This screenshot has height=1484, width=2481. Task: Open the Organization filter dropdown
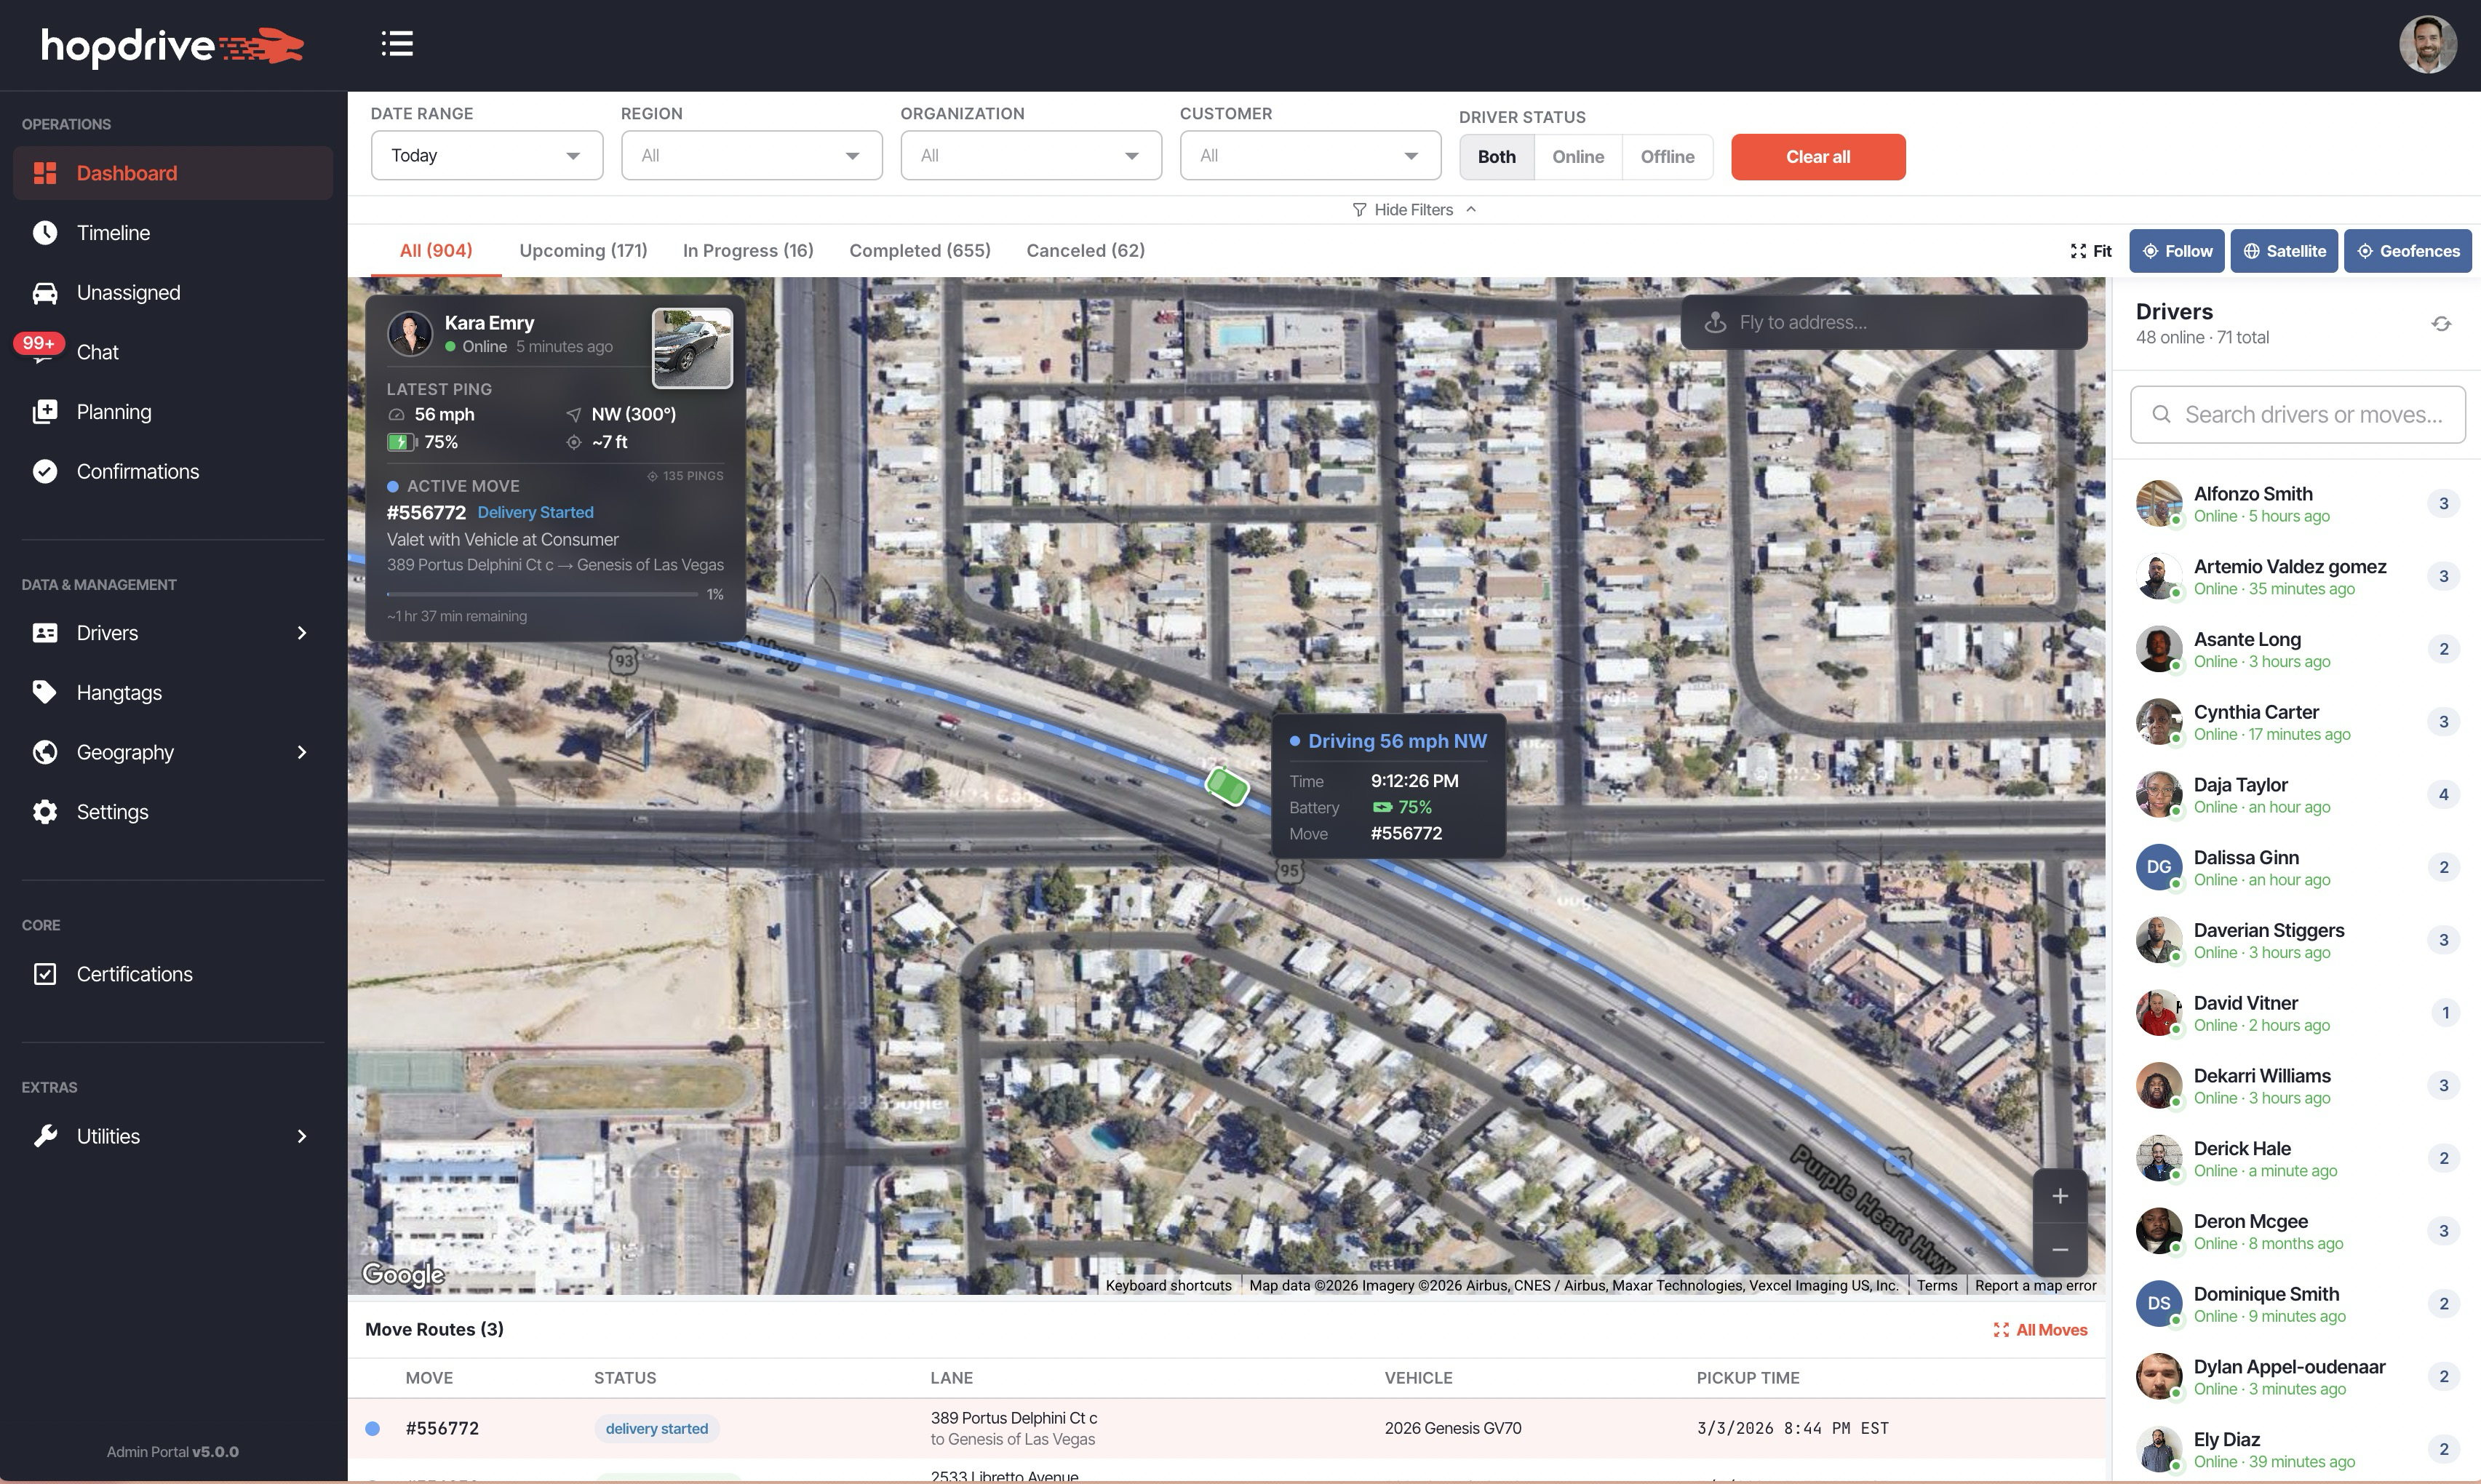pos(1030,155)
